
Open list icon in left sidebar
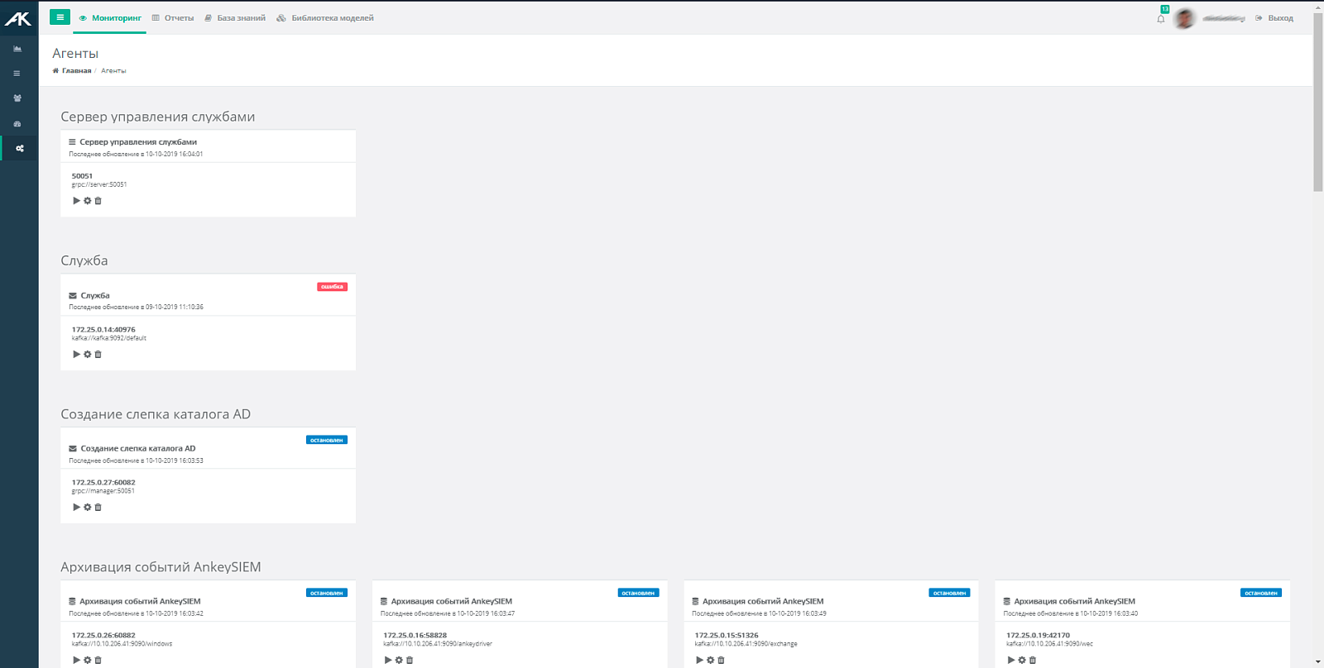tap(17, 74)
